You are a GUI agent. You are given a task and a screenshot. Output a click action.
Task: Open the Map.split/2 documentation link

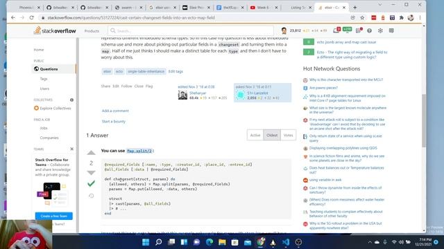click(x=139, y=151)
